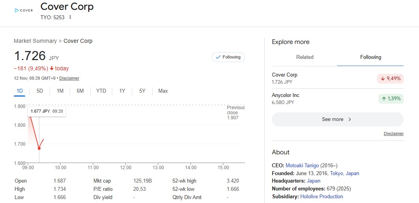Select the 5D chart range

(x=40, y=91)
